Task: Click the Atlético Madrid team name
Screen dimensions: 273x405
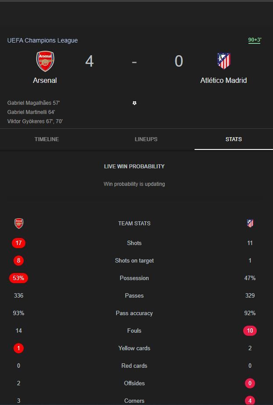Action: point(223,81)
